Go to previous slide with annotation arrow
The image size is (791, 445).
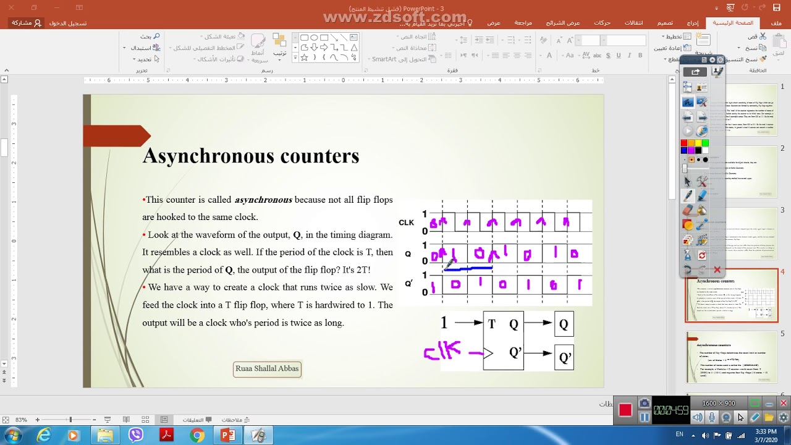point(687,117)
